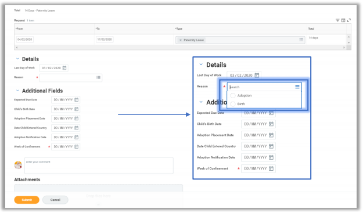This screenshot has height=212, width=363.
Task: Click the 'enter your comment' text box
Action: point(99,166)
